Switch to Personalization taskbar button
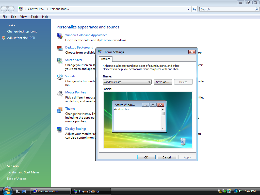 point(50,191)
